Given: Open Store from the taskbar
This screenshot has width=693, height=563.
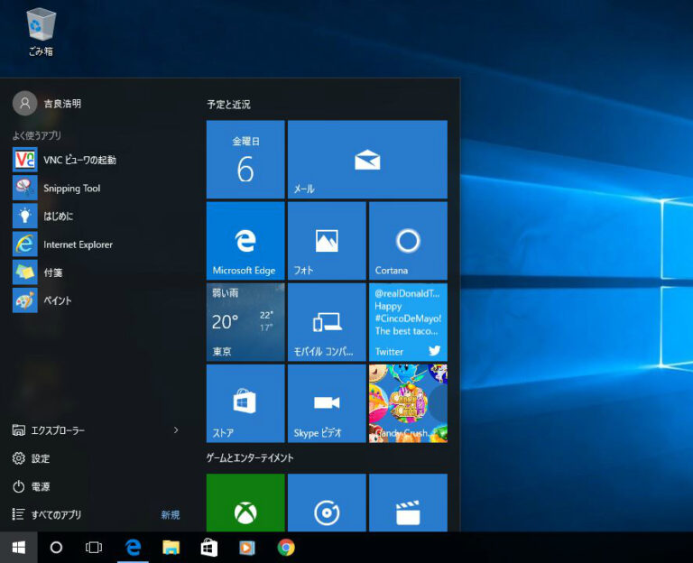Looking at the screenshot, I should (209, 548).
